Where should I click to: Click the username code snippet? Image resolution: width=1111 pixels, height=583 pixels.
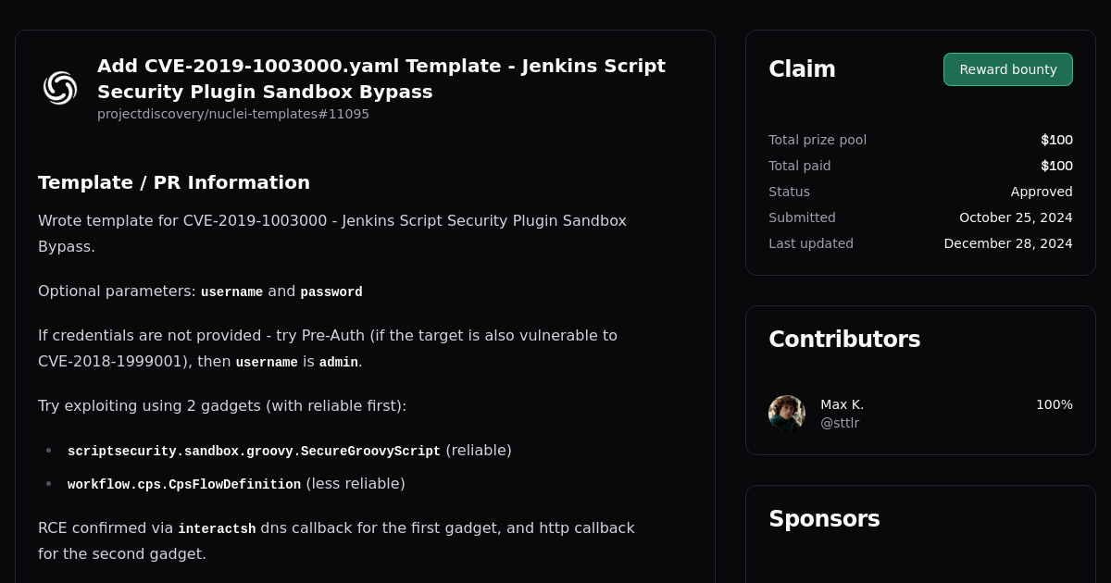point(231,291)
